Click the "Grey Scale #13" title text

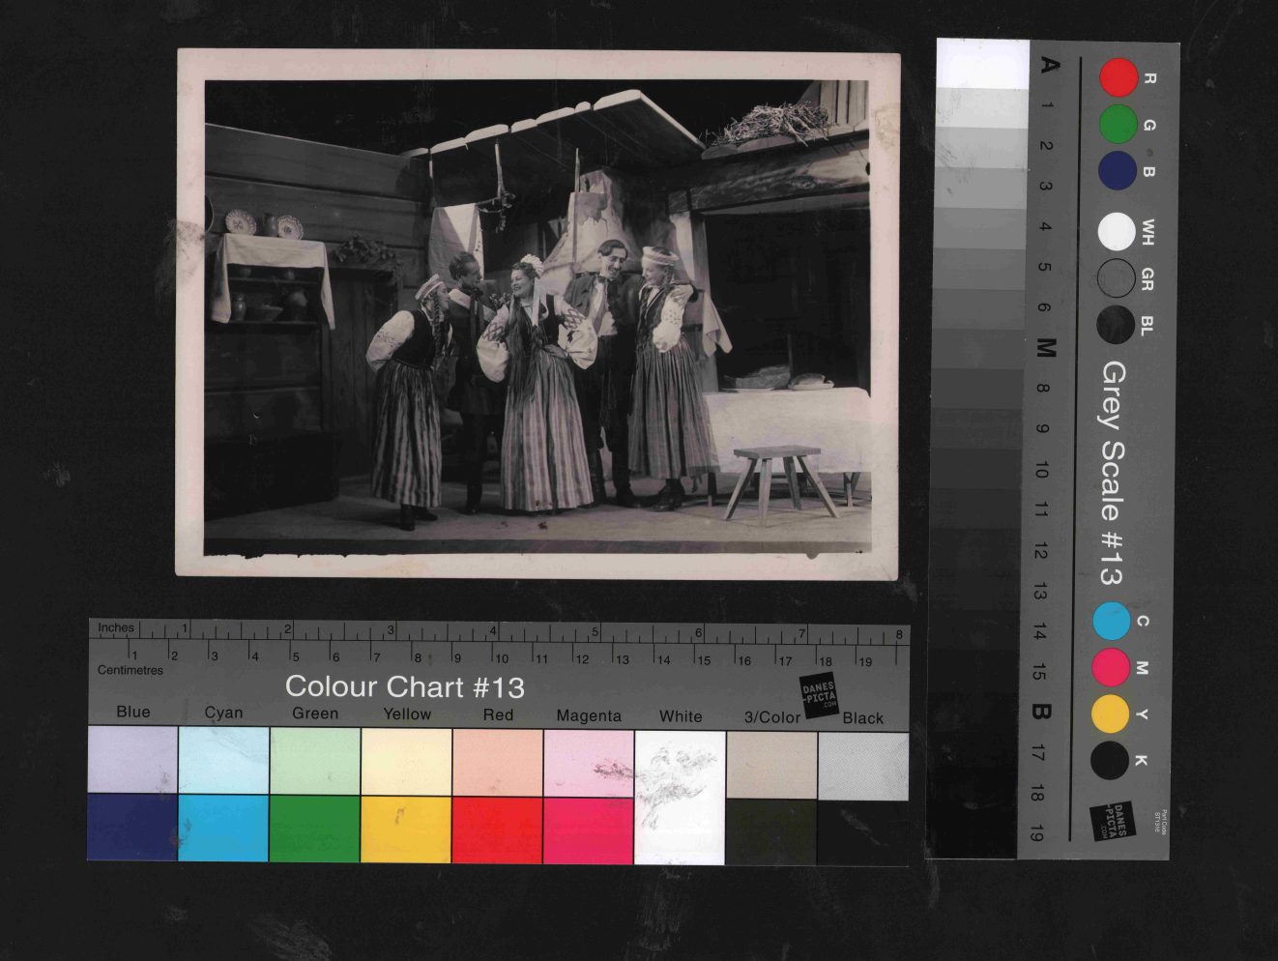tap(1113, 474)
